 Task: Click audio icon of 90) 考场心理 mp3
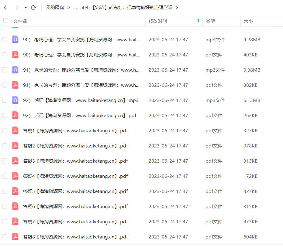15,39
